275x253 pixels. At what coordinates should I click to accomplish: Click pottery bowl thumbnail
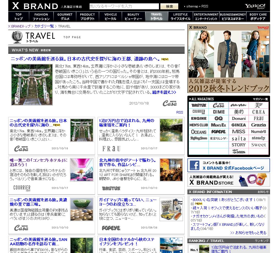82,209
